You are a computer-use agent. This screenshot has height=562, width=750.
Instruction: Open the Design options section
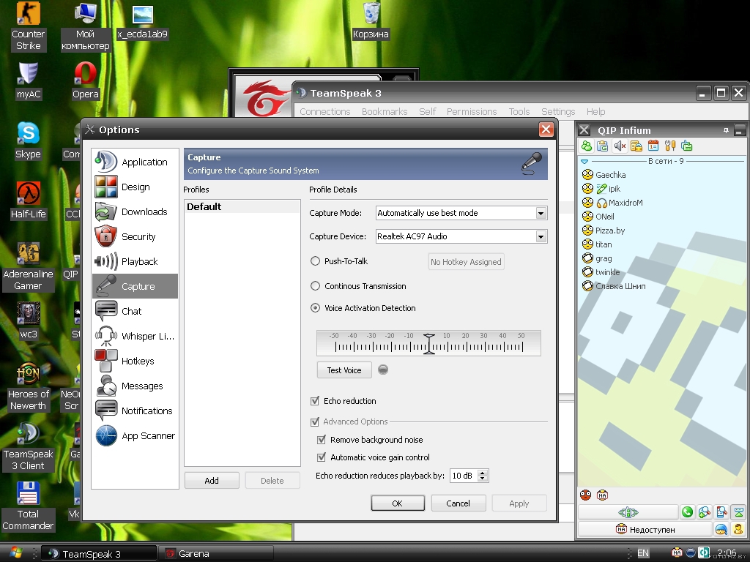tap(135, 187)
